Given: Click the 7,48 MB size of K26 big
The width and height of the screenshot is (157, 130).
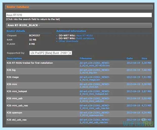Looking at the screenshot, I should (146, 70).
